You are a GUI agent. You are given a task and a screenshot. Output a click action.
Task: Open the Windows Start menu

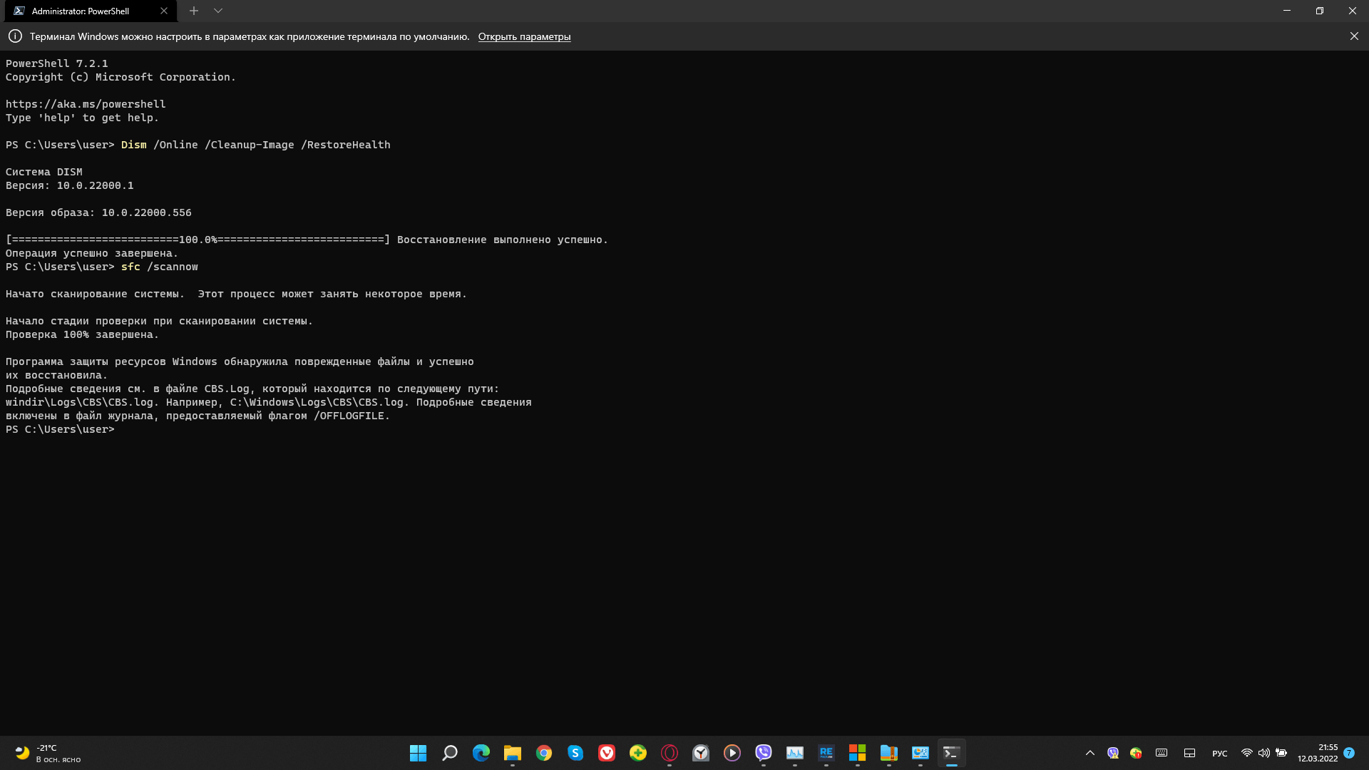click(x=418, y=753)
